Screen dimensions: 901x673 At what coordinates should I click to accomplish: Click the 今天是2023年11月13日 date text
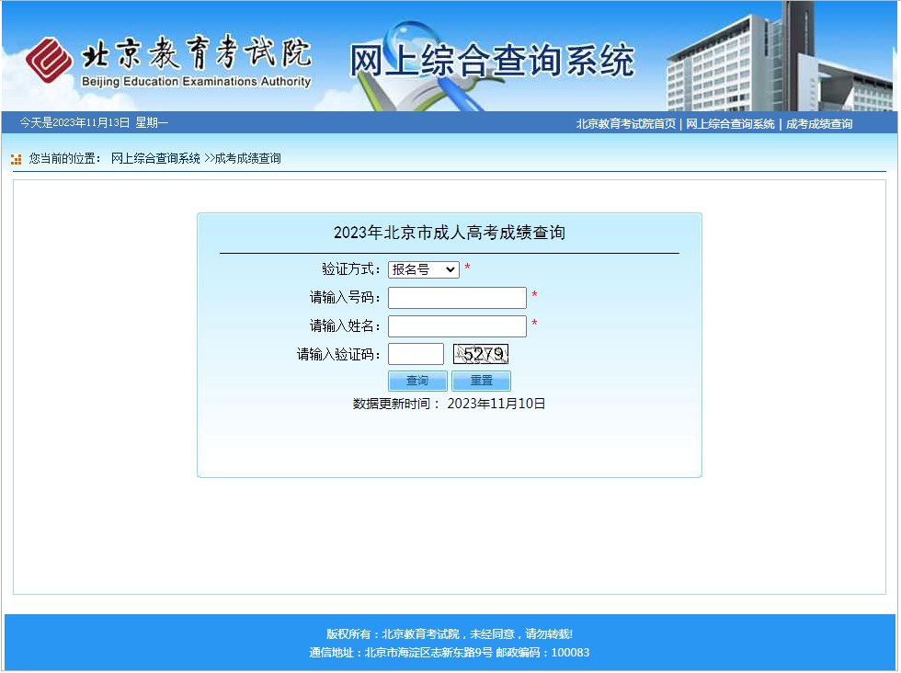94,123
